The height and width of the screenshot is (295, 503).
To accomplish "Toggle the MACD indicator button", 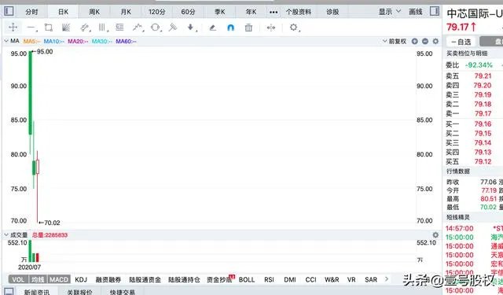I will tap(59, 279).
